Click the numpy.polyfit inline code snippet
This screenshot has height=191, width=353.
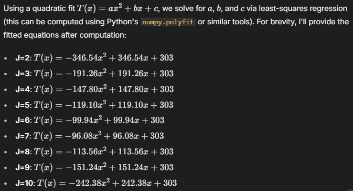[x=169, y=23]
